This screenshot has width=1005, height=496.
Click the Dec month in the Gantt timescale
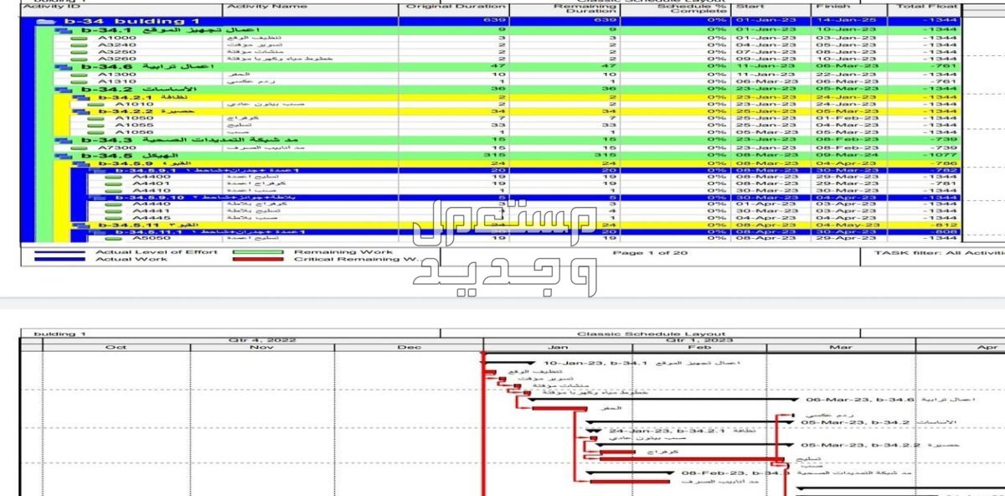tap(409, 347)
